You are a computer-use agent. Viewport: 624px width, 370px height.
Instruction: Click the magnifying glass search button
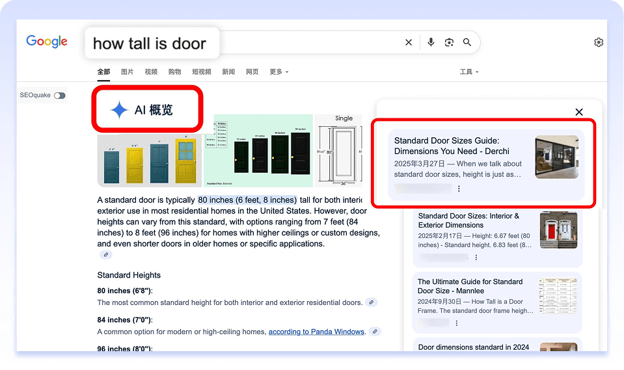click(x=467, y=42)
